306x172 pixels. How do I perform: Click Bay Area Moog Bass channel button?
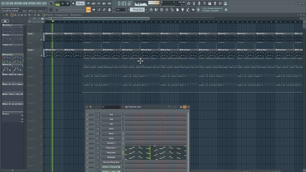click(x=111, y=162)
